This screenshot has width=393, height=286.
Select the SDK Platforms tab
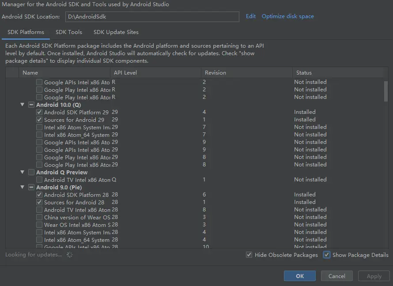(26, 32)
